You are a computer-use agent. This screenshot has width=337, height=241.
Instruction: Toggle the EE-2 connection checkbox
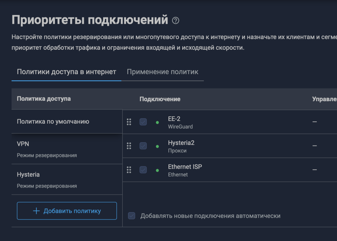143,122
